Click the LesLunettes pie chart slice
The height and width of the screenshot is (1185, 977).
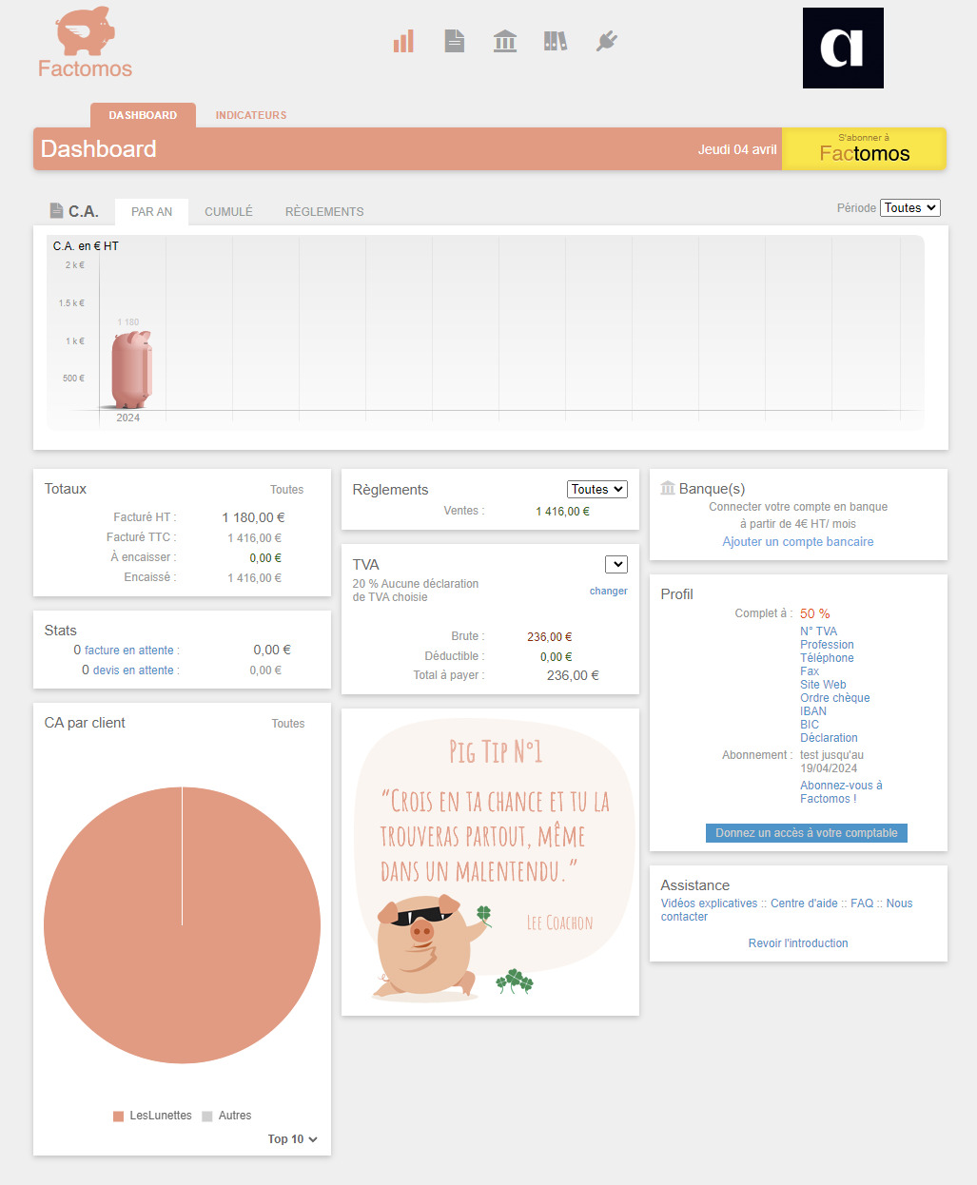tap(182, 925)
